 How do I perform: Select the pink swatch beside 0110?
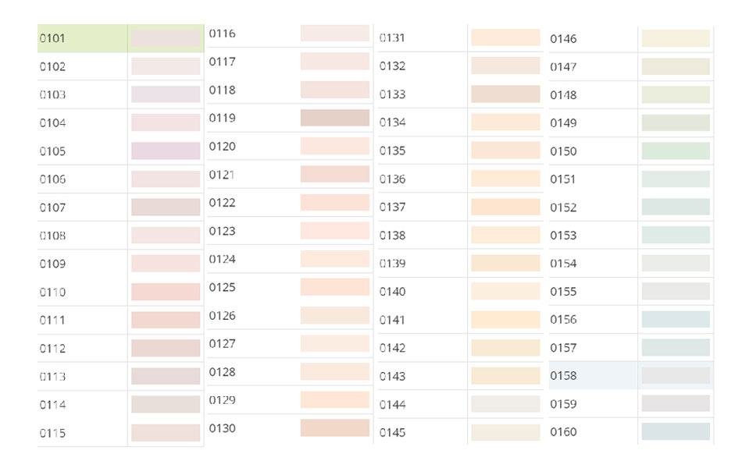click(165, 292)
